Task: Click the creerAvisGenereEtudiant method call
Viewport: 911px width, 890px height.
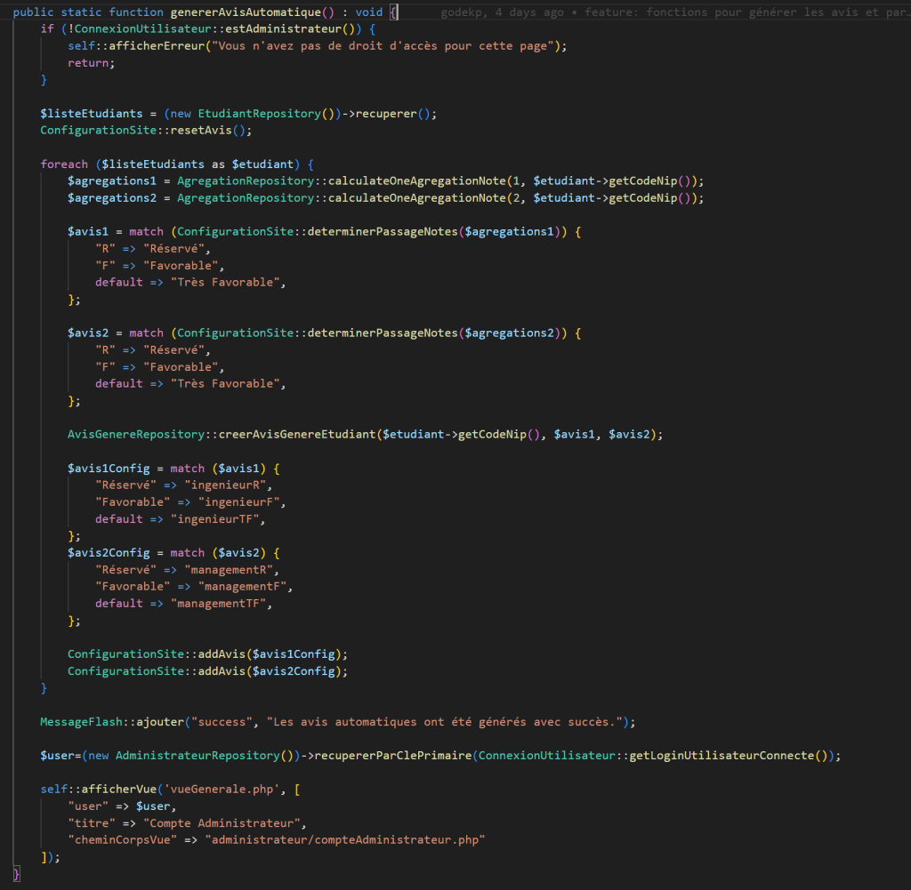Action: (297, 435)
